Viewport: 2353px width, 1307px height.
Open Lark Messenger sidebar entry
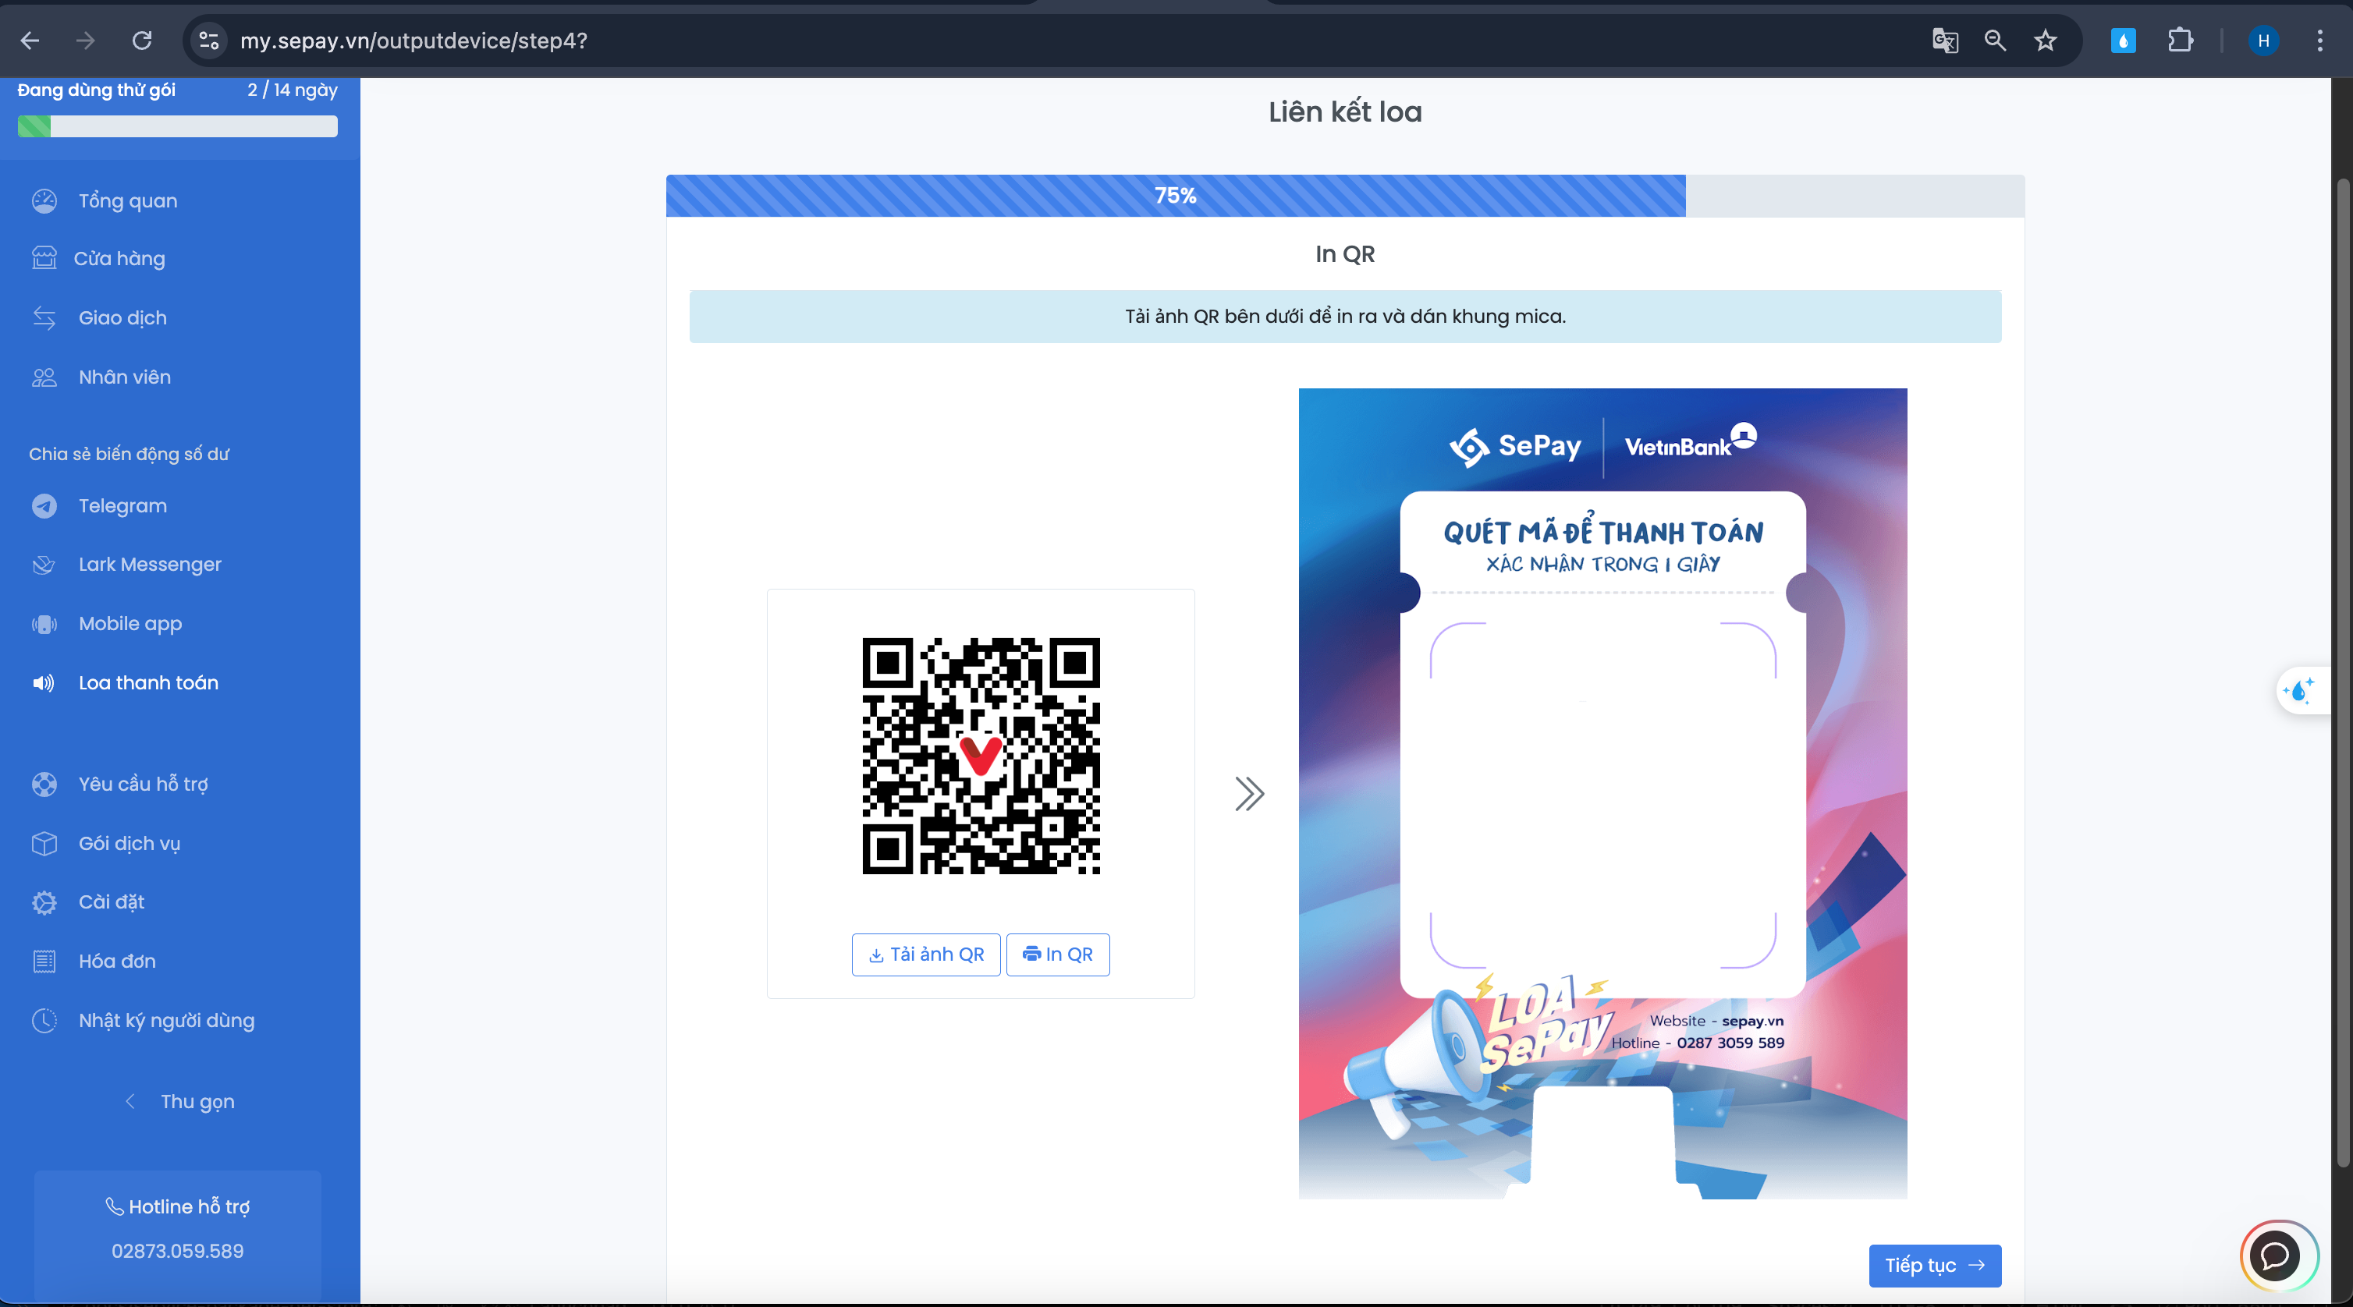pos(150,565)
